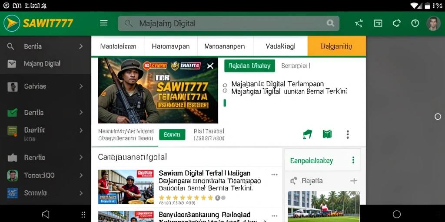Image resolution: width=445 pixels, height=222 pixels.
Task: Open the Senanpial tab link
Action: coord(296,66)
